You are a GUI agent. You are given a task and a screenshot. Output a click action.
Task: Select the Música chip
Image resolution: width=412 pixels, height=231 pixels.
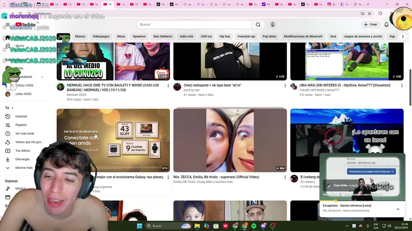pos(80,37)
